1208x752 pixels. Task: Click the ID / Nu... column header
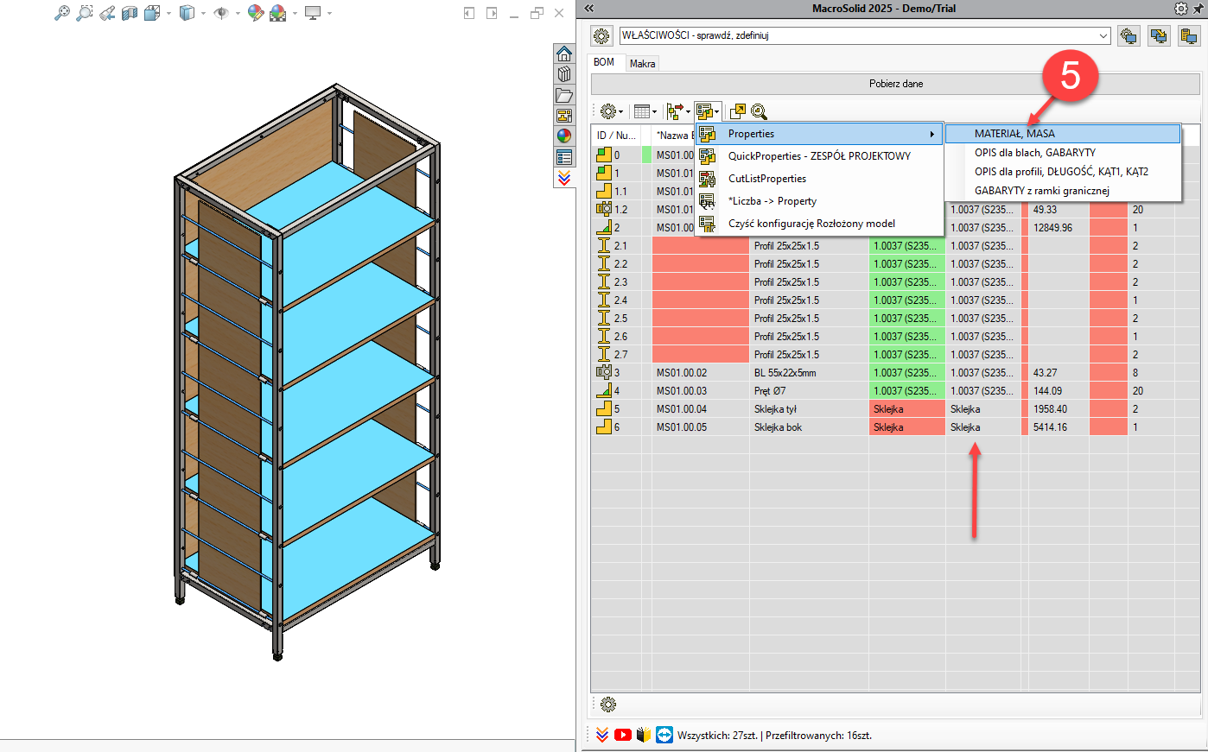coord(616,136)
